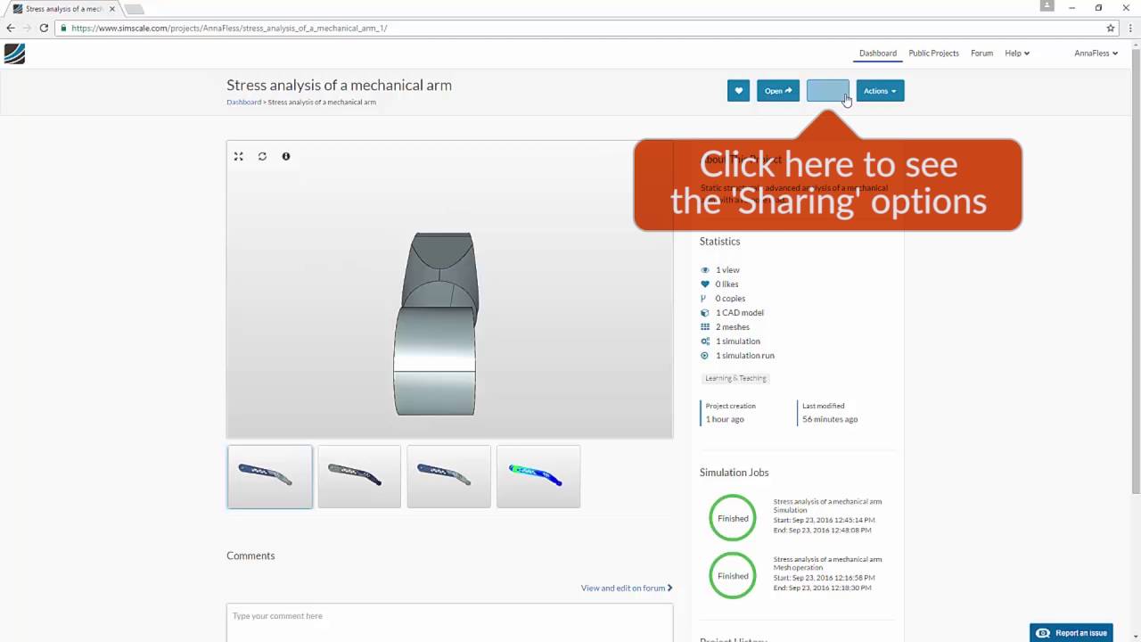This screenshot has height=642, width=1141.
Task: Click the '1 simulation run' text
Action: [x=745, y=356]
